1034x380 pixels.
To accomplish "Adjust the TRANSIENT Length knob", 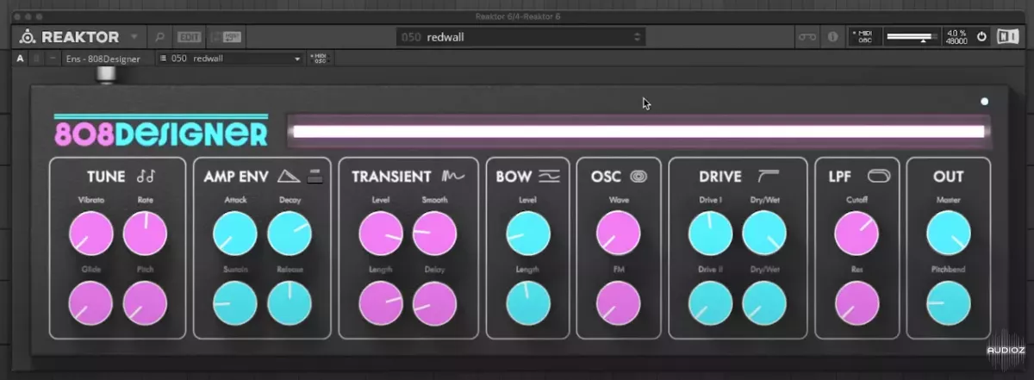I will click(x=381, y=304).
